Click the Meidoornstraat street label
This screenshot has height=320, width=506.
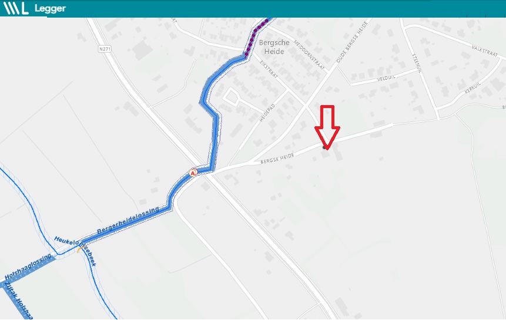(x=309, y=55)
